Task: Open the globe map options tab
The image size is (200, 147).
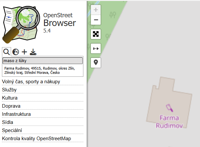Action: pyautogui.click(x=15, y=52)
